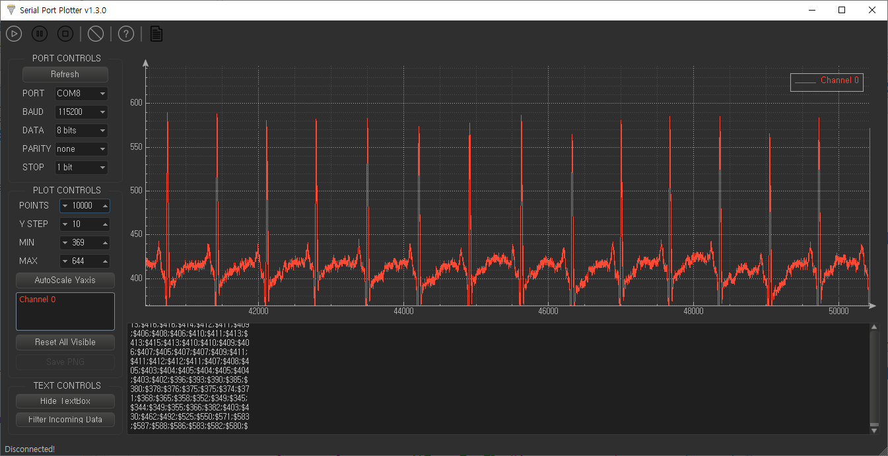Viewport: 888px width, 456px height.
Task: Open the STOP dropdown showing 1 bit
Action: click(81, 168)
